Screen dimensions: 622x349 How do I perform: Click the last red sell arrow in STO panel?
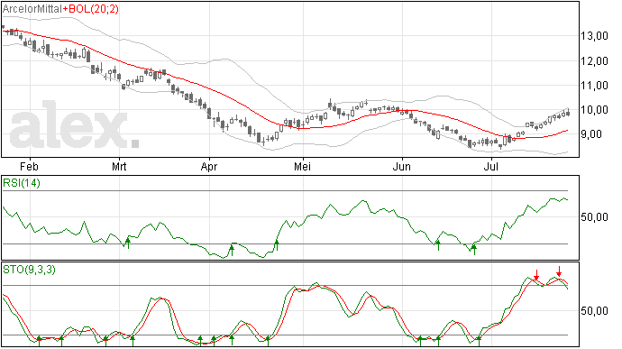(559, 271)
